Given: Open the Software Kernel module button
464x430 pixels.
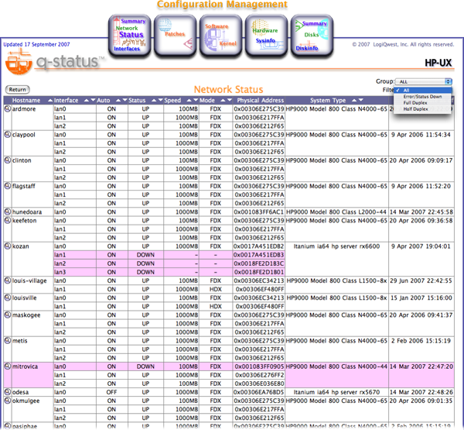Looking at the screenshot, I should pos(220,35).
